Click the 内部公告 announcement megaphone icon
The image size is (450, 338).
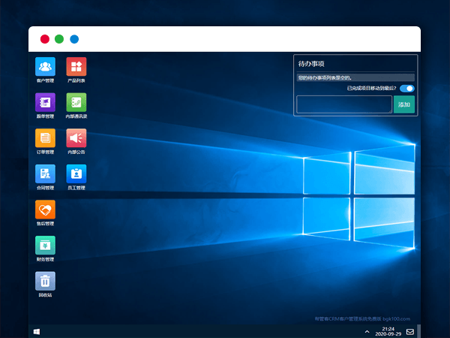pyautogui.click(x=76, y=137)
